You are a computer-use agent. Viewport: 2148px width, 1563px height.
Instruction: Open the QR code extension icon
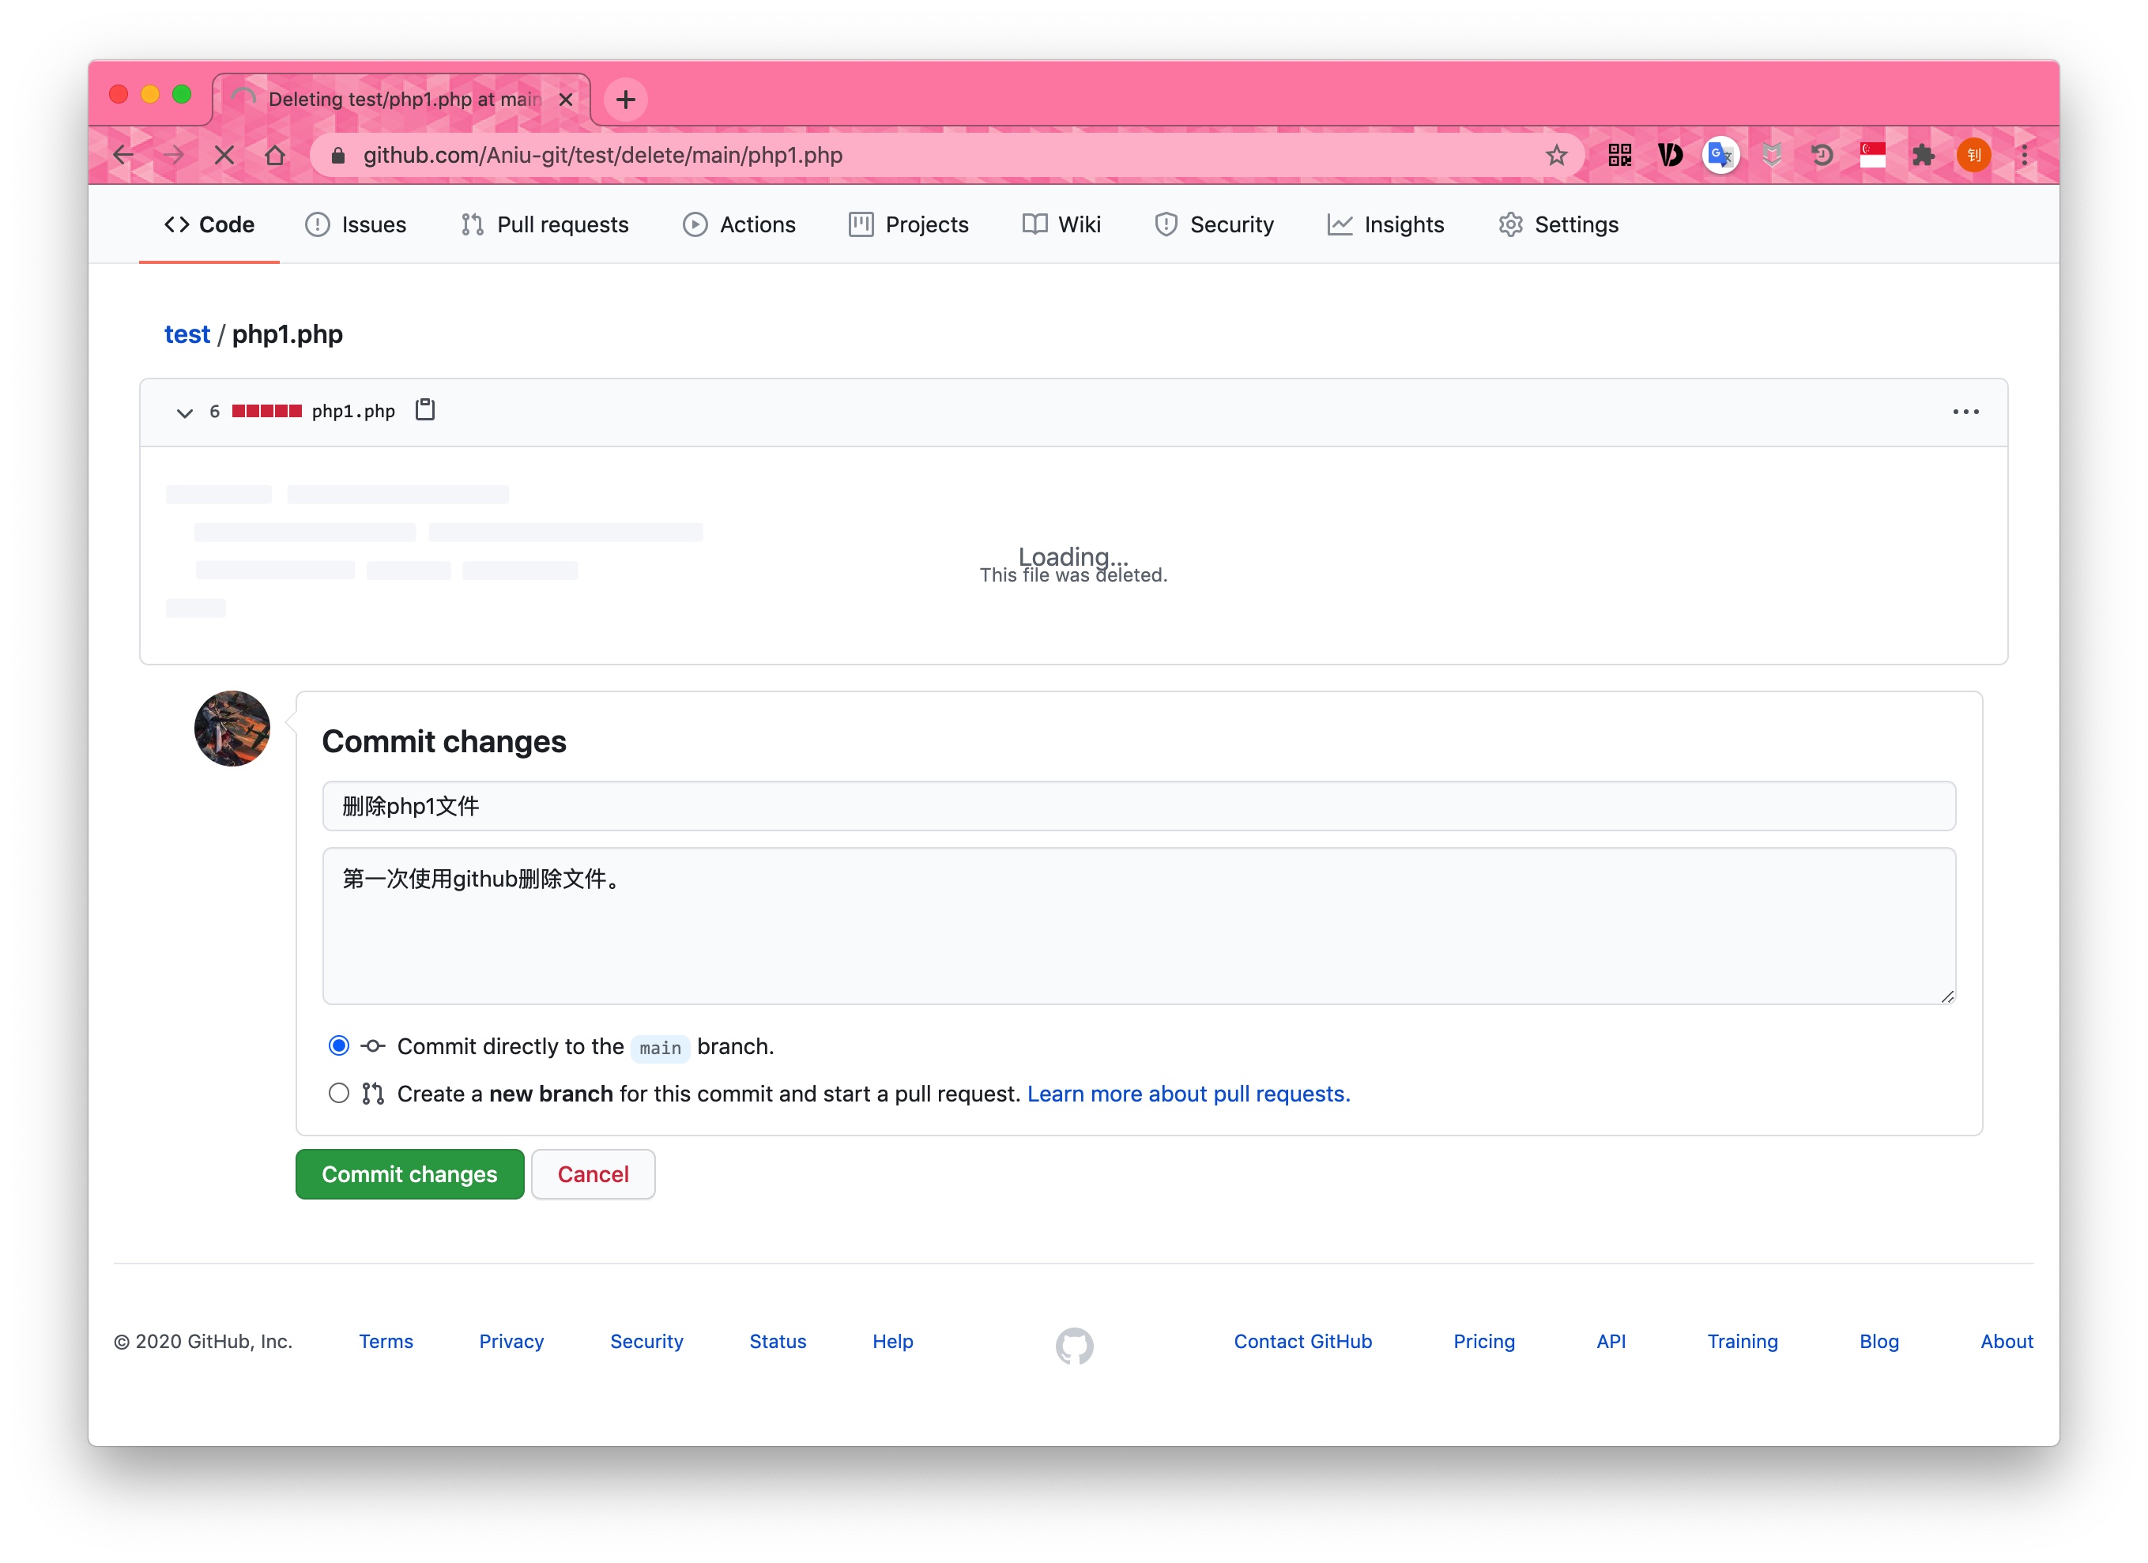coord(1619,155)
